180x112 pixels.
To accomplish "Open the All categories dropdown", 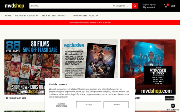I will point(120,6).
